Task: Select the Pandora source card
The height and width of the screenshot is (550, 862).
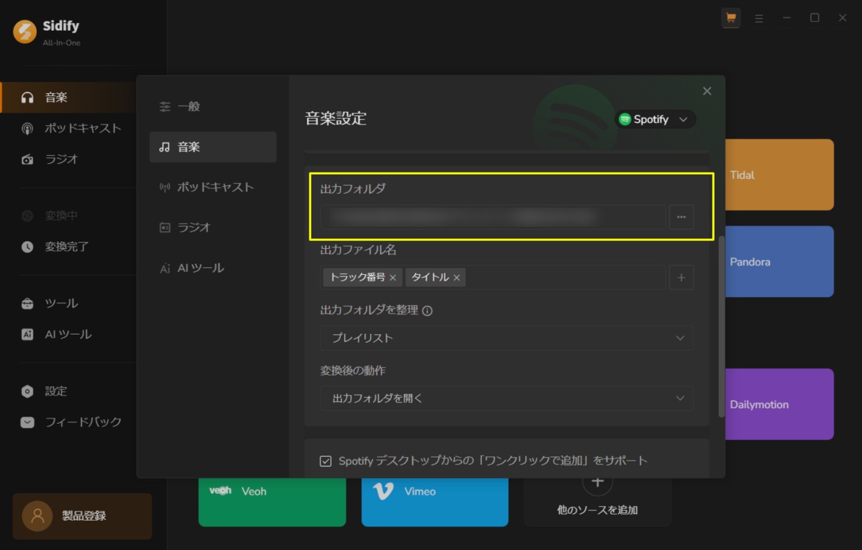Action: [x=779, y=262]
